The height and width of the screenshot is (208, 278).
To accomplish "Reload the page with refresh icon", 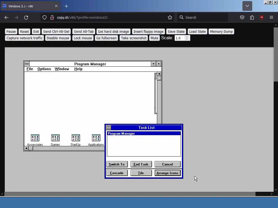I will tap(26, 17).
